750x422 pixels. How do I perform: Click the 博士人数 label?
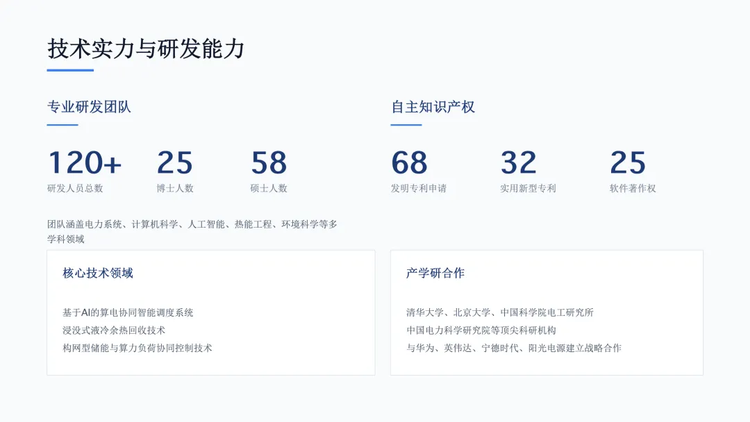pos(175,188)
